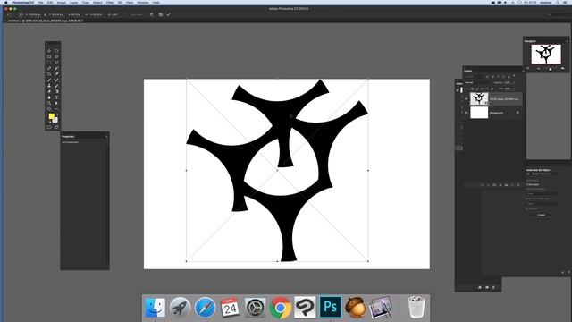The image size is (572, 322).
Task: Click the Y position field in the options bar
Action: pos(56,14)
